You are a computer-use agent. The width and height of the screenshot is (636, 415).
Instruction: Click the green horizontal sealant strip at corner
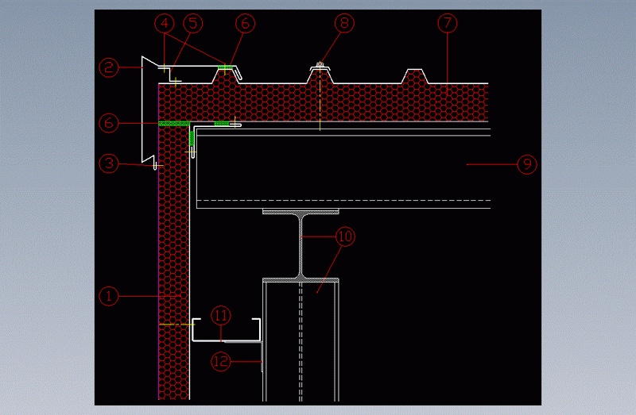(x=173, y=124)
